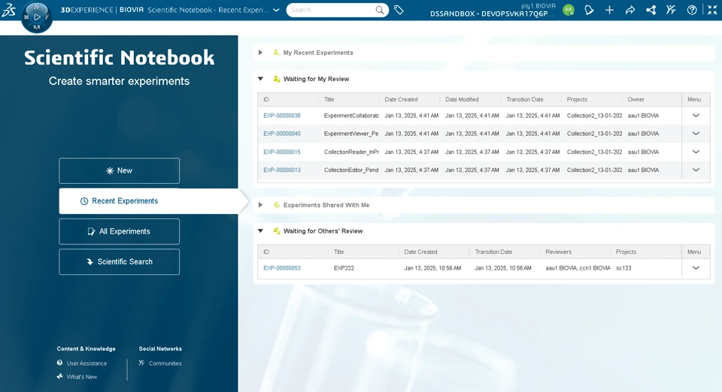This screenshot has height=392, width=722.
Task: Open the What's New link
Action: pyautogui.click(x=81, y=377)
